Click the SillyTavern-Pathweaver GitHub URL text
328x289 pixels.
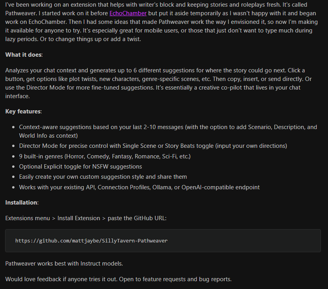[x=91, y=241]
